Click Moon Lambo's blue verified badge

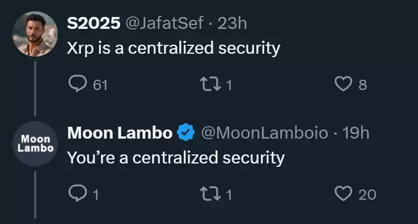185,132
